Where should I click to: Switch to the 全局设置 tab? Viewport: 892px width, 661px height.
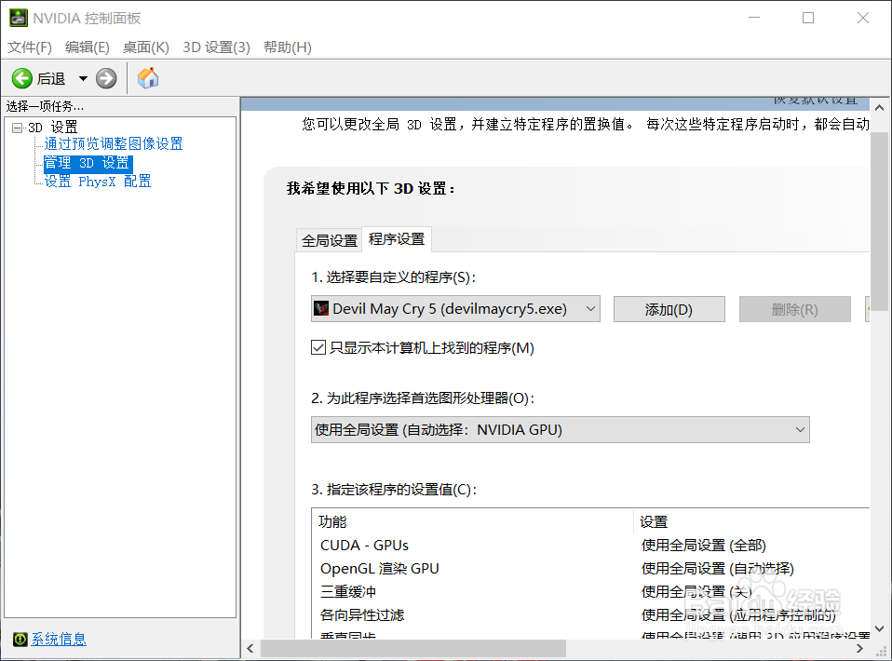[330, 240]
